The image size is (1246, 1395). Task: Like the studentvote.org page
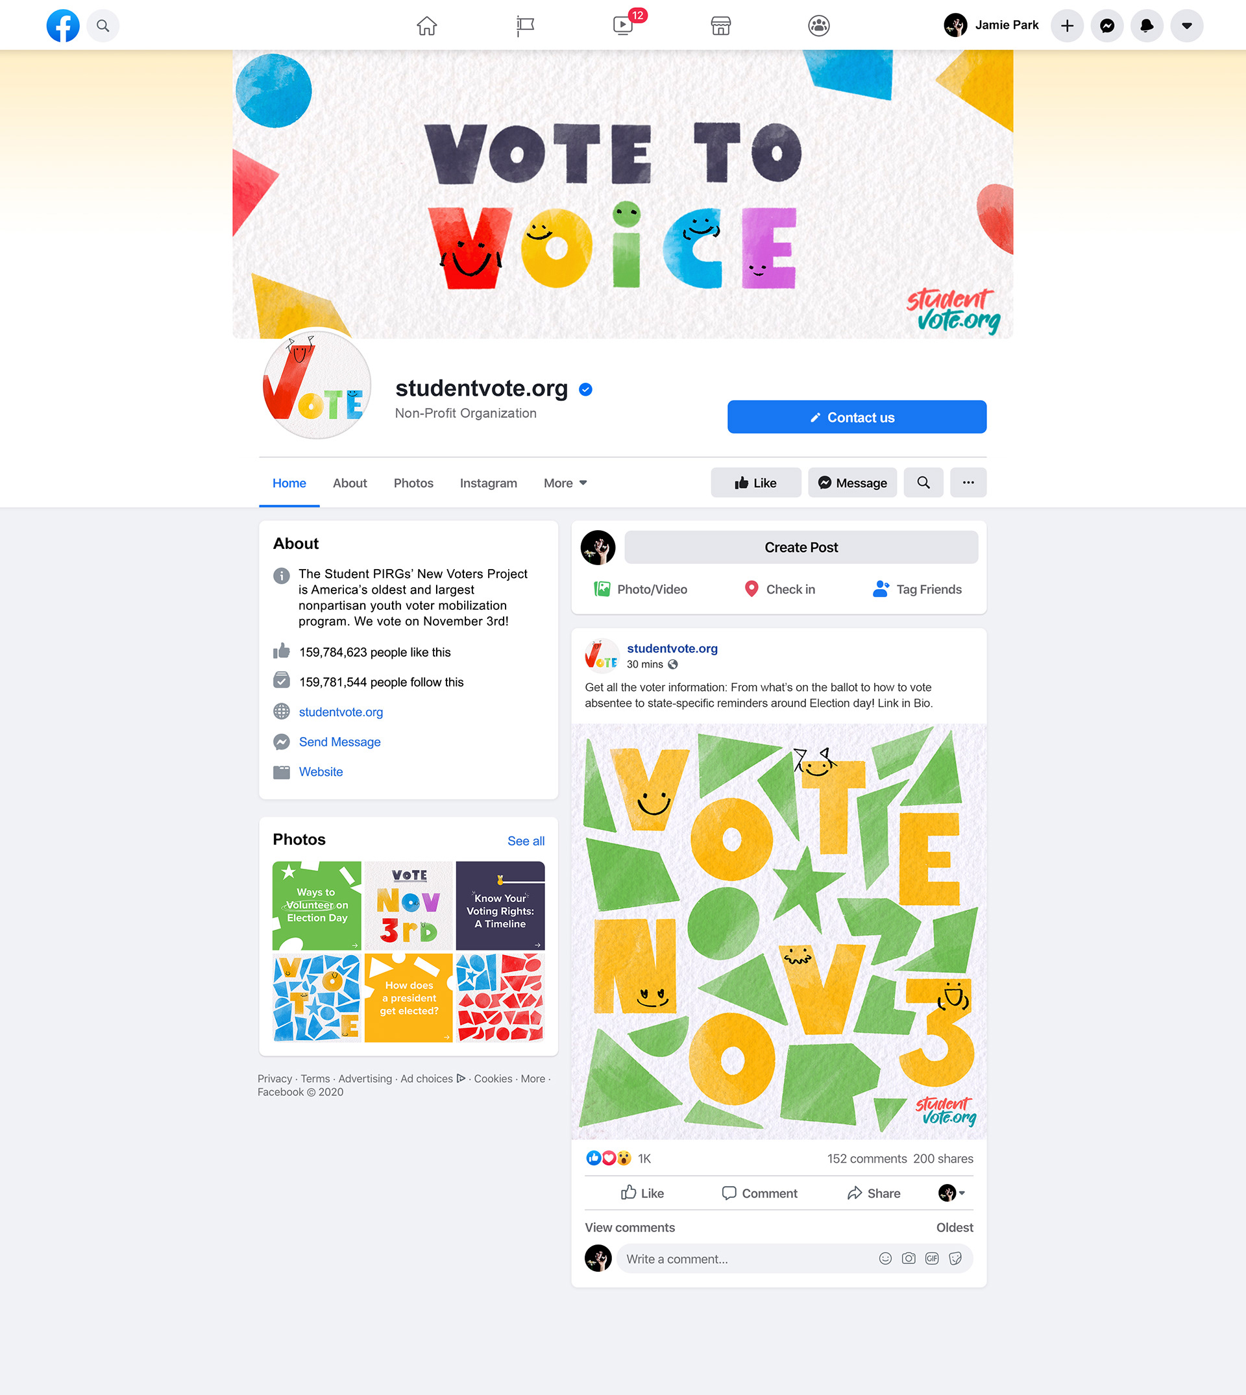pyautogui.click(x=755, y=483)
